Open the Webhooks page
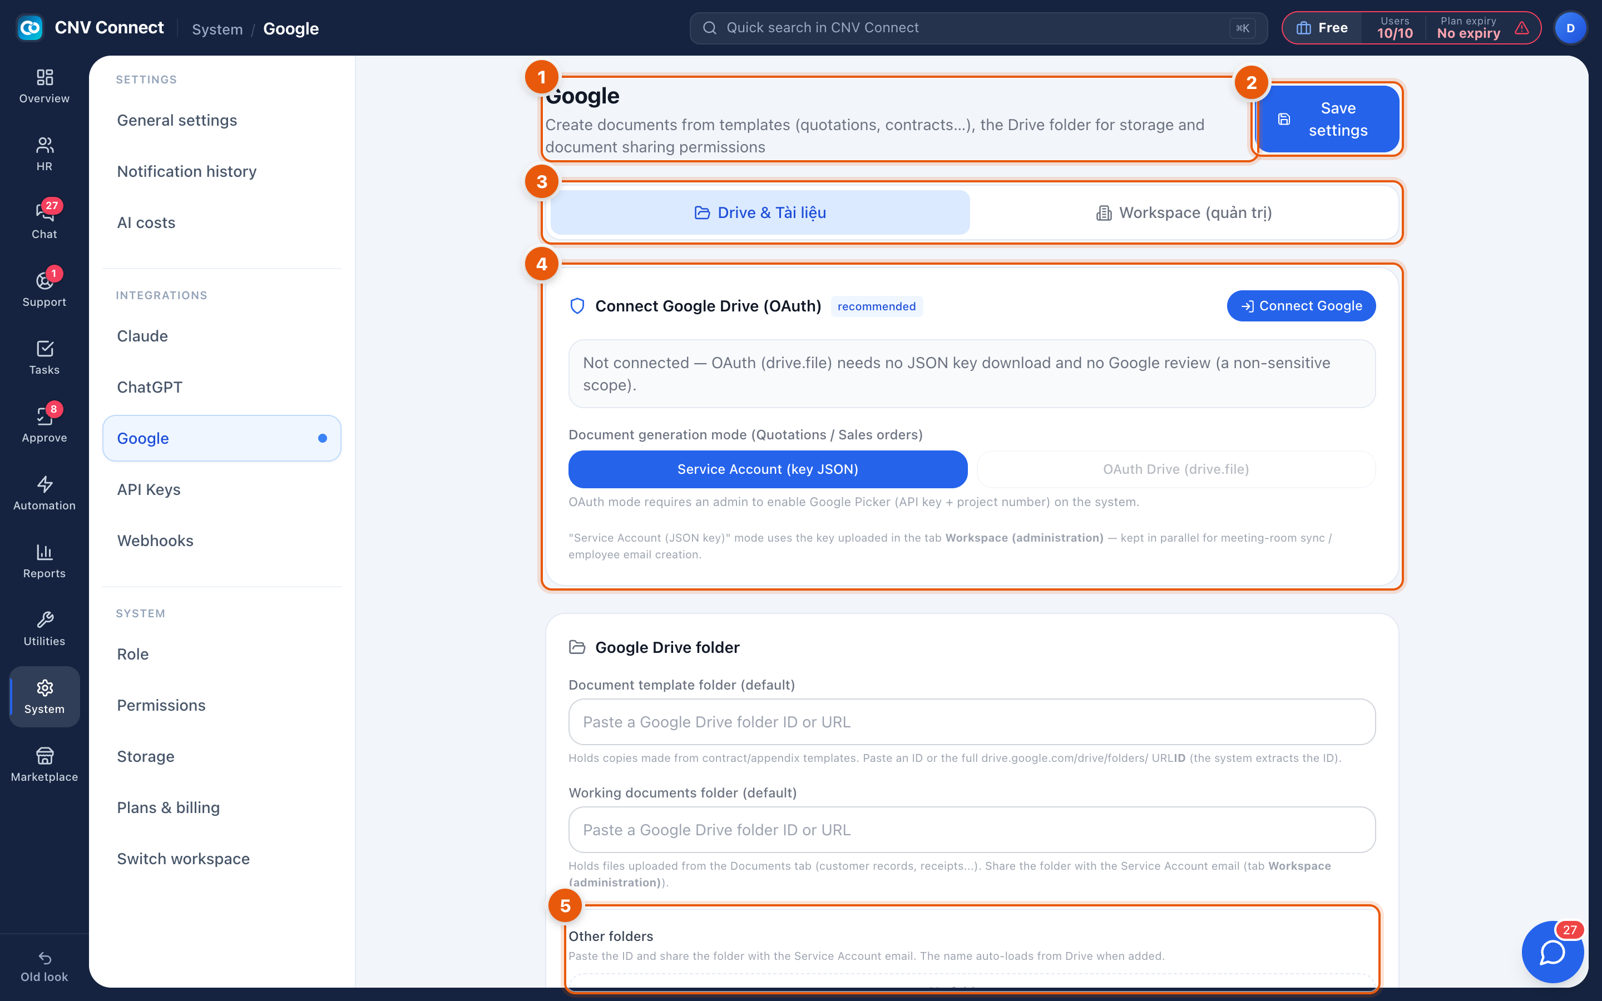The width and height of the screenshot is (1602, 1001). click(x=222, y=541)
